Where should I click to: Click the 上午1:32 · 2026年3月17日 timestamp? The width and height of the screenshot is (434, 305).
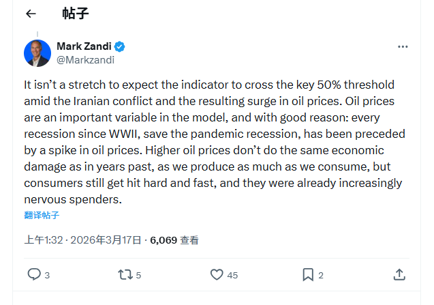tap(82, 240)
